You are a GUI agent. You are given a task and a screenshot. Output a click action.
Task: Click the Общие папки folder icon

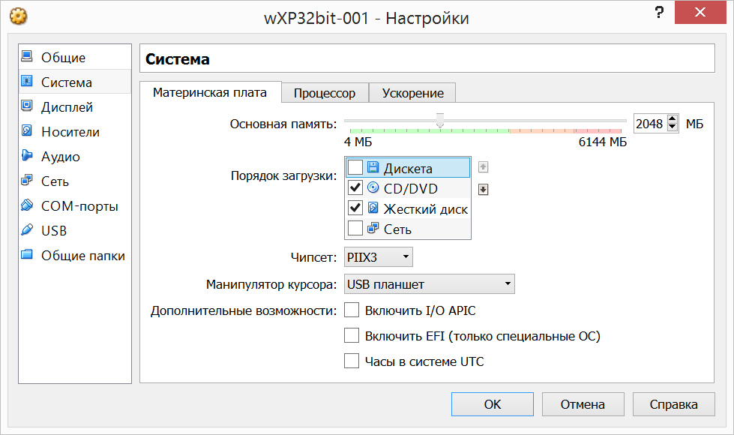point(27,255)
